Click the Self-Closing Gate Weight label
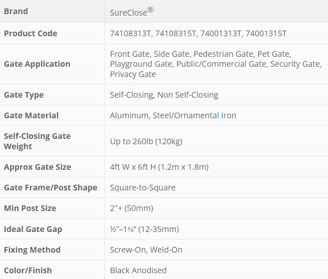Screen dimensions: 328x279 pos(37,141)
